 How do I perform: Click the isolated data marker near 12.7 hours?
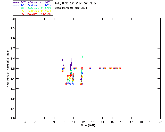coord(90,68)
